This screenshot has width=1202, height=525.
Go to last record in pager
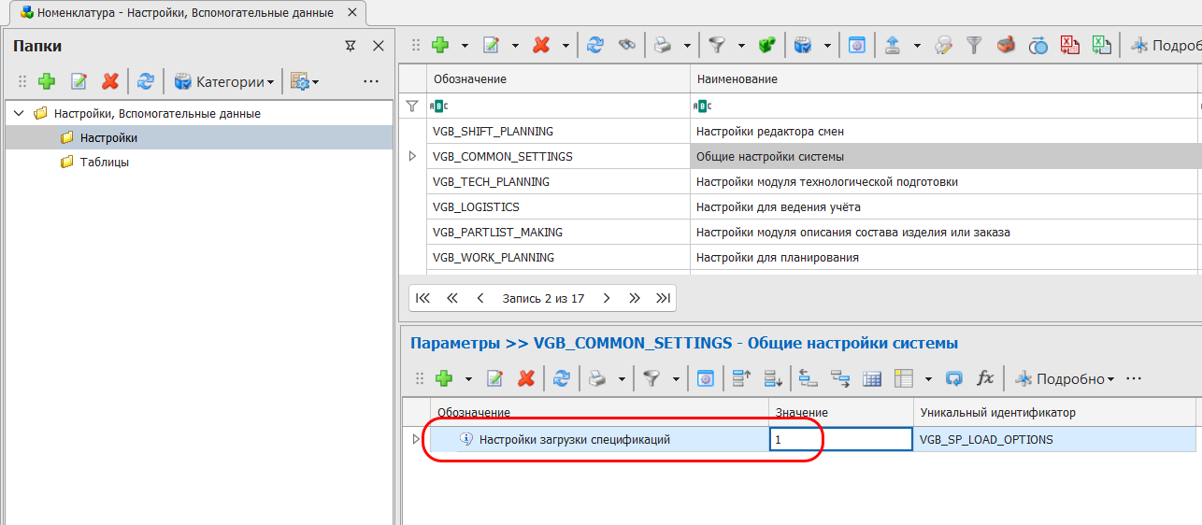coord(663,298)
